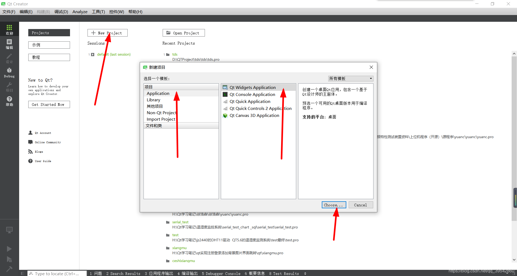Toggle the left sidebar button in status bar
The height and width of the screenshot is (276, 517).
point(23,273)
